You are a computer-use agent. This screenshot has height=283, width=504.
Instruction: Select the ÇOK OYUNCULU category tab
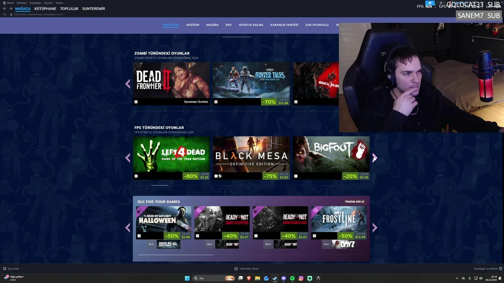tap(317, 25)
